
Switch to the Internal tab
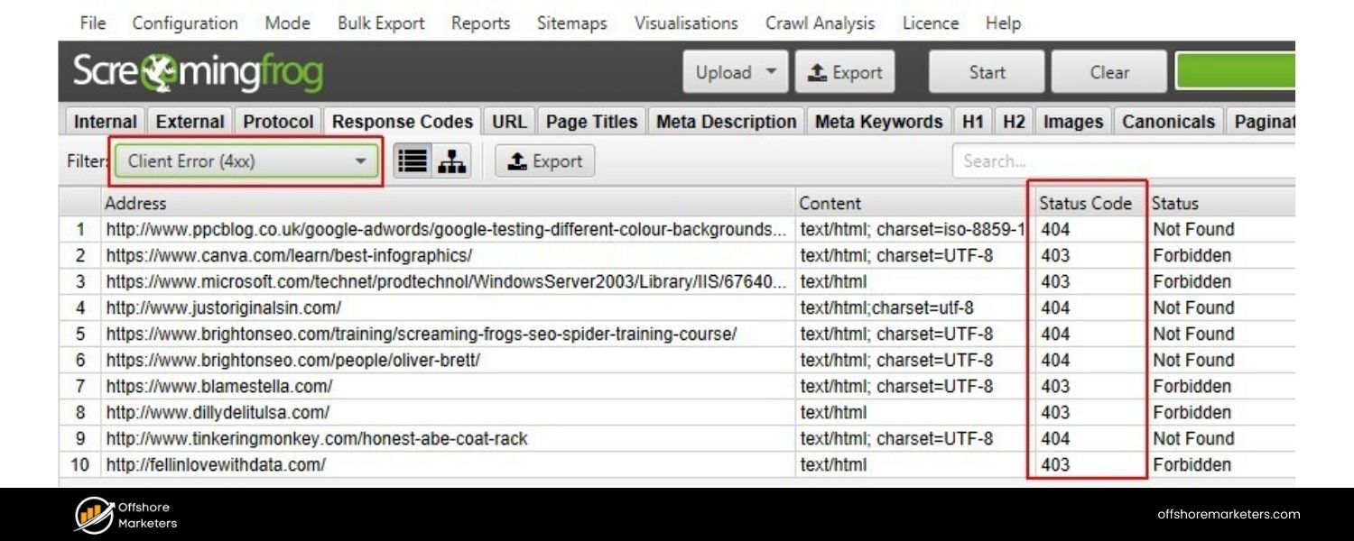click(x=104, y=121)
